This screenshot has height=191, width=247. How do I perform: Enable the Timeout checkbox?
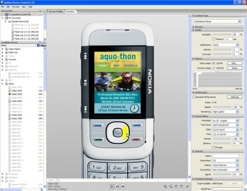[x=213, y=39]
